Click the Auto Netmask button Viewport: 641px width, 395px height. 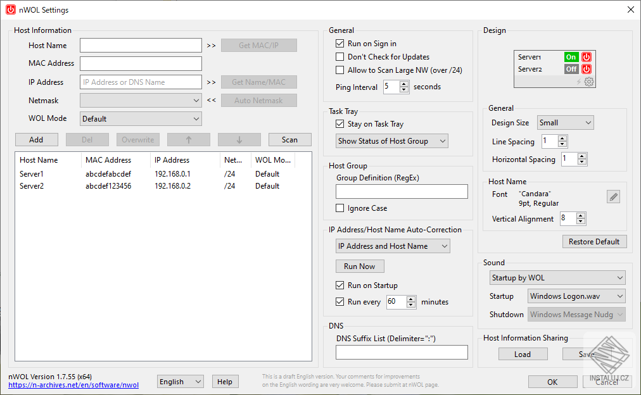pos(259,101)
